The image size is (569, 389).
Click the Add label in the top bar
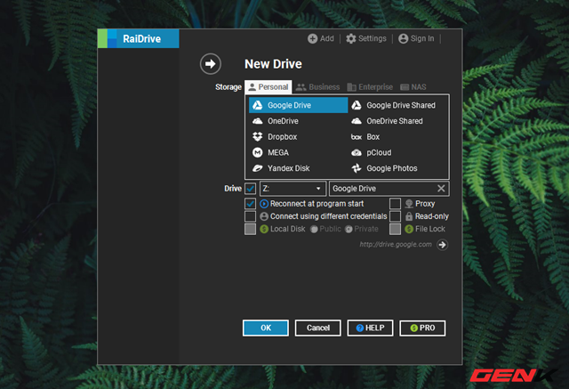pos(327,38)
